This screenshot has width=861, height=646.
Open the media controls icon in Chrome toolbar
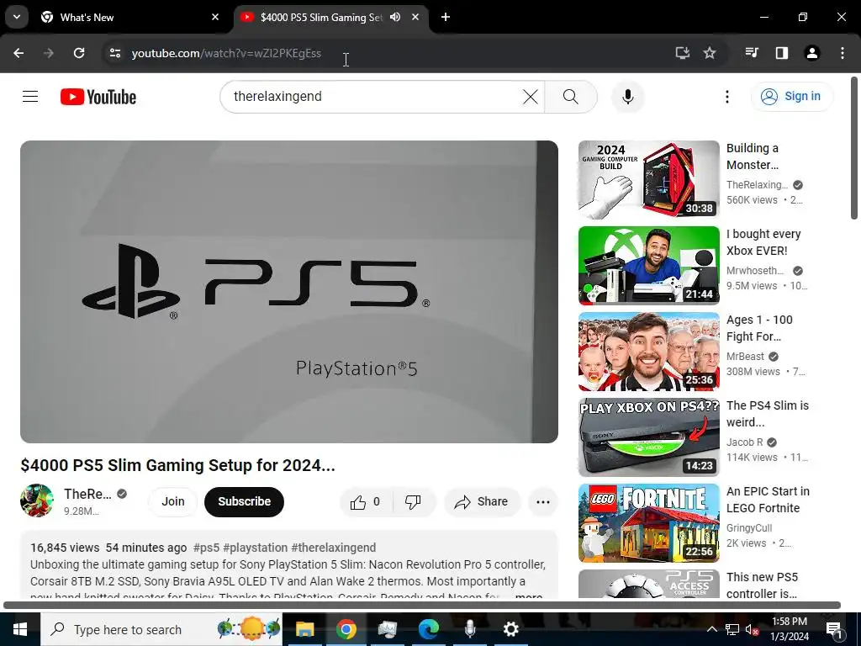(751, 53)
